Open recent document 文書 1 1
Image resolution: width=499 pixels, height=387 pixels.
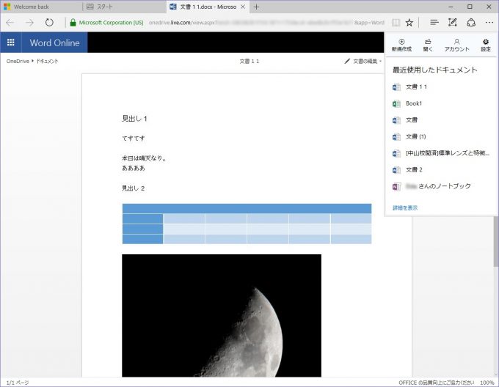(441, 86)
